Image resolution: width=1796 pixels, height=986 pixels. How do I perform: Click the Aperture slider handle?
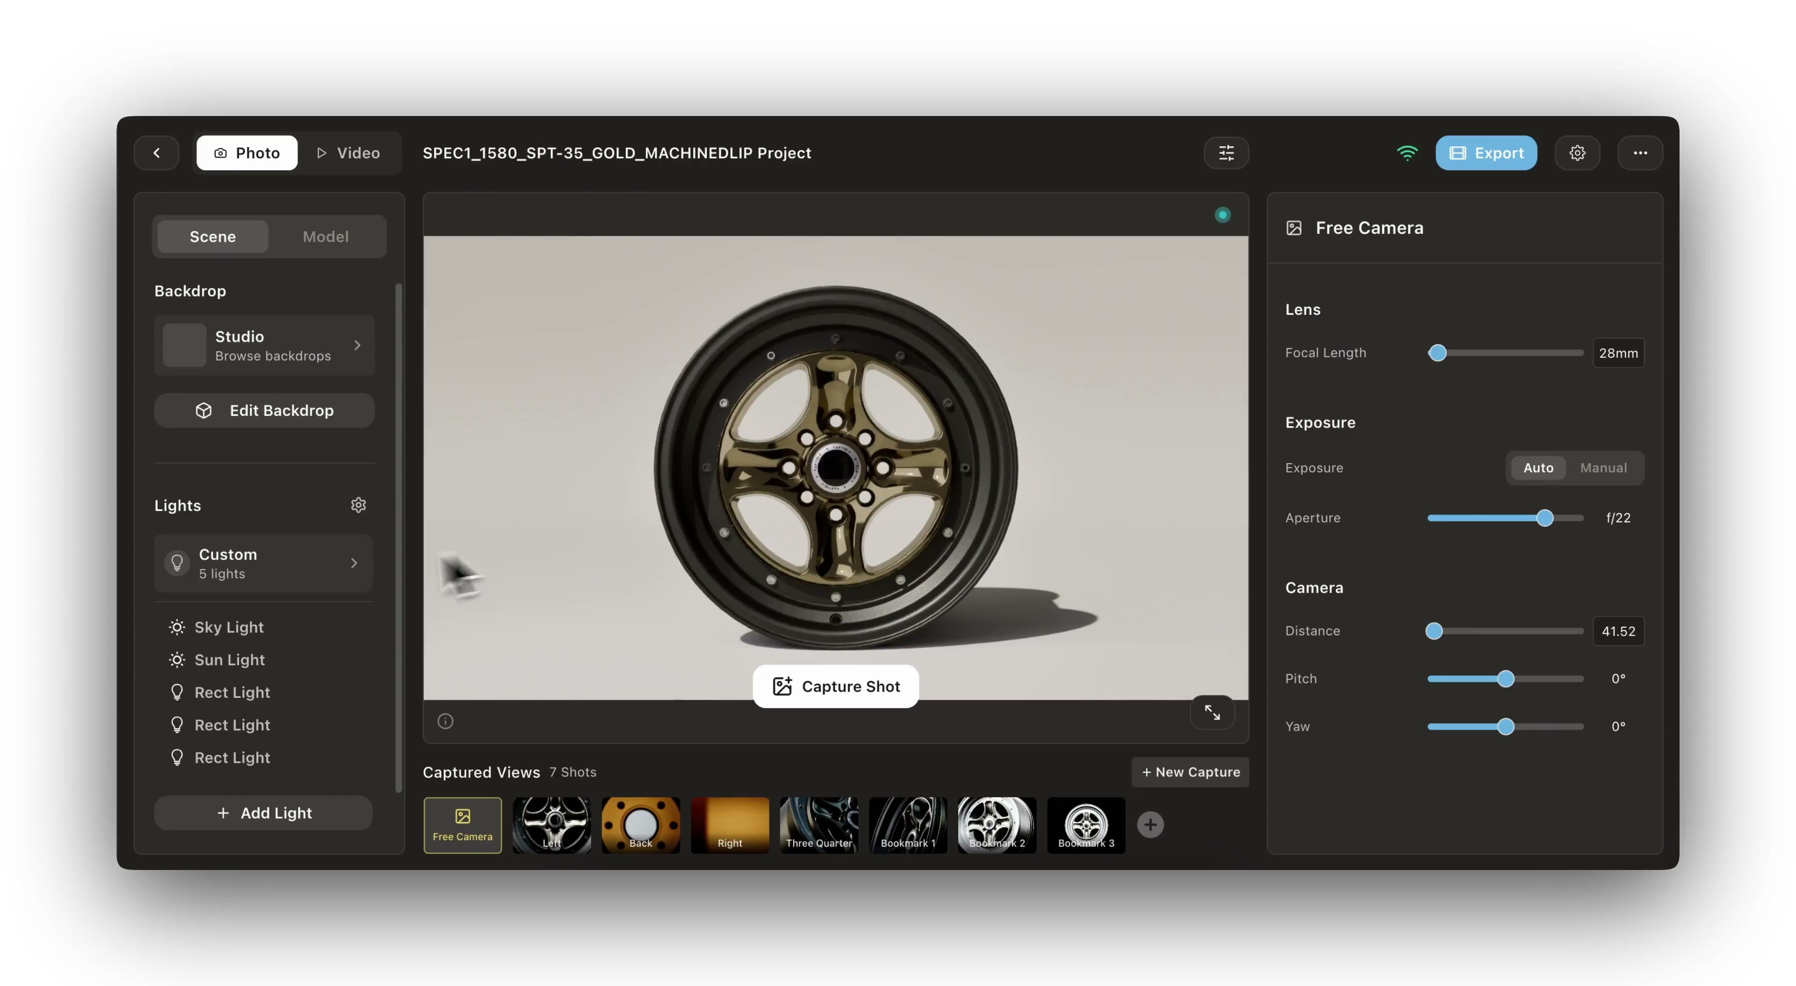[1544, 518]
